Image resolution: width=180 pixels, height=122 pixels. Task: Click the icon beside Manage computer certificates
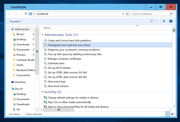[x=46, y=59]
